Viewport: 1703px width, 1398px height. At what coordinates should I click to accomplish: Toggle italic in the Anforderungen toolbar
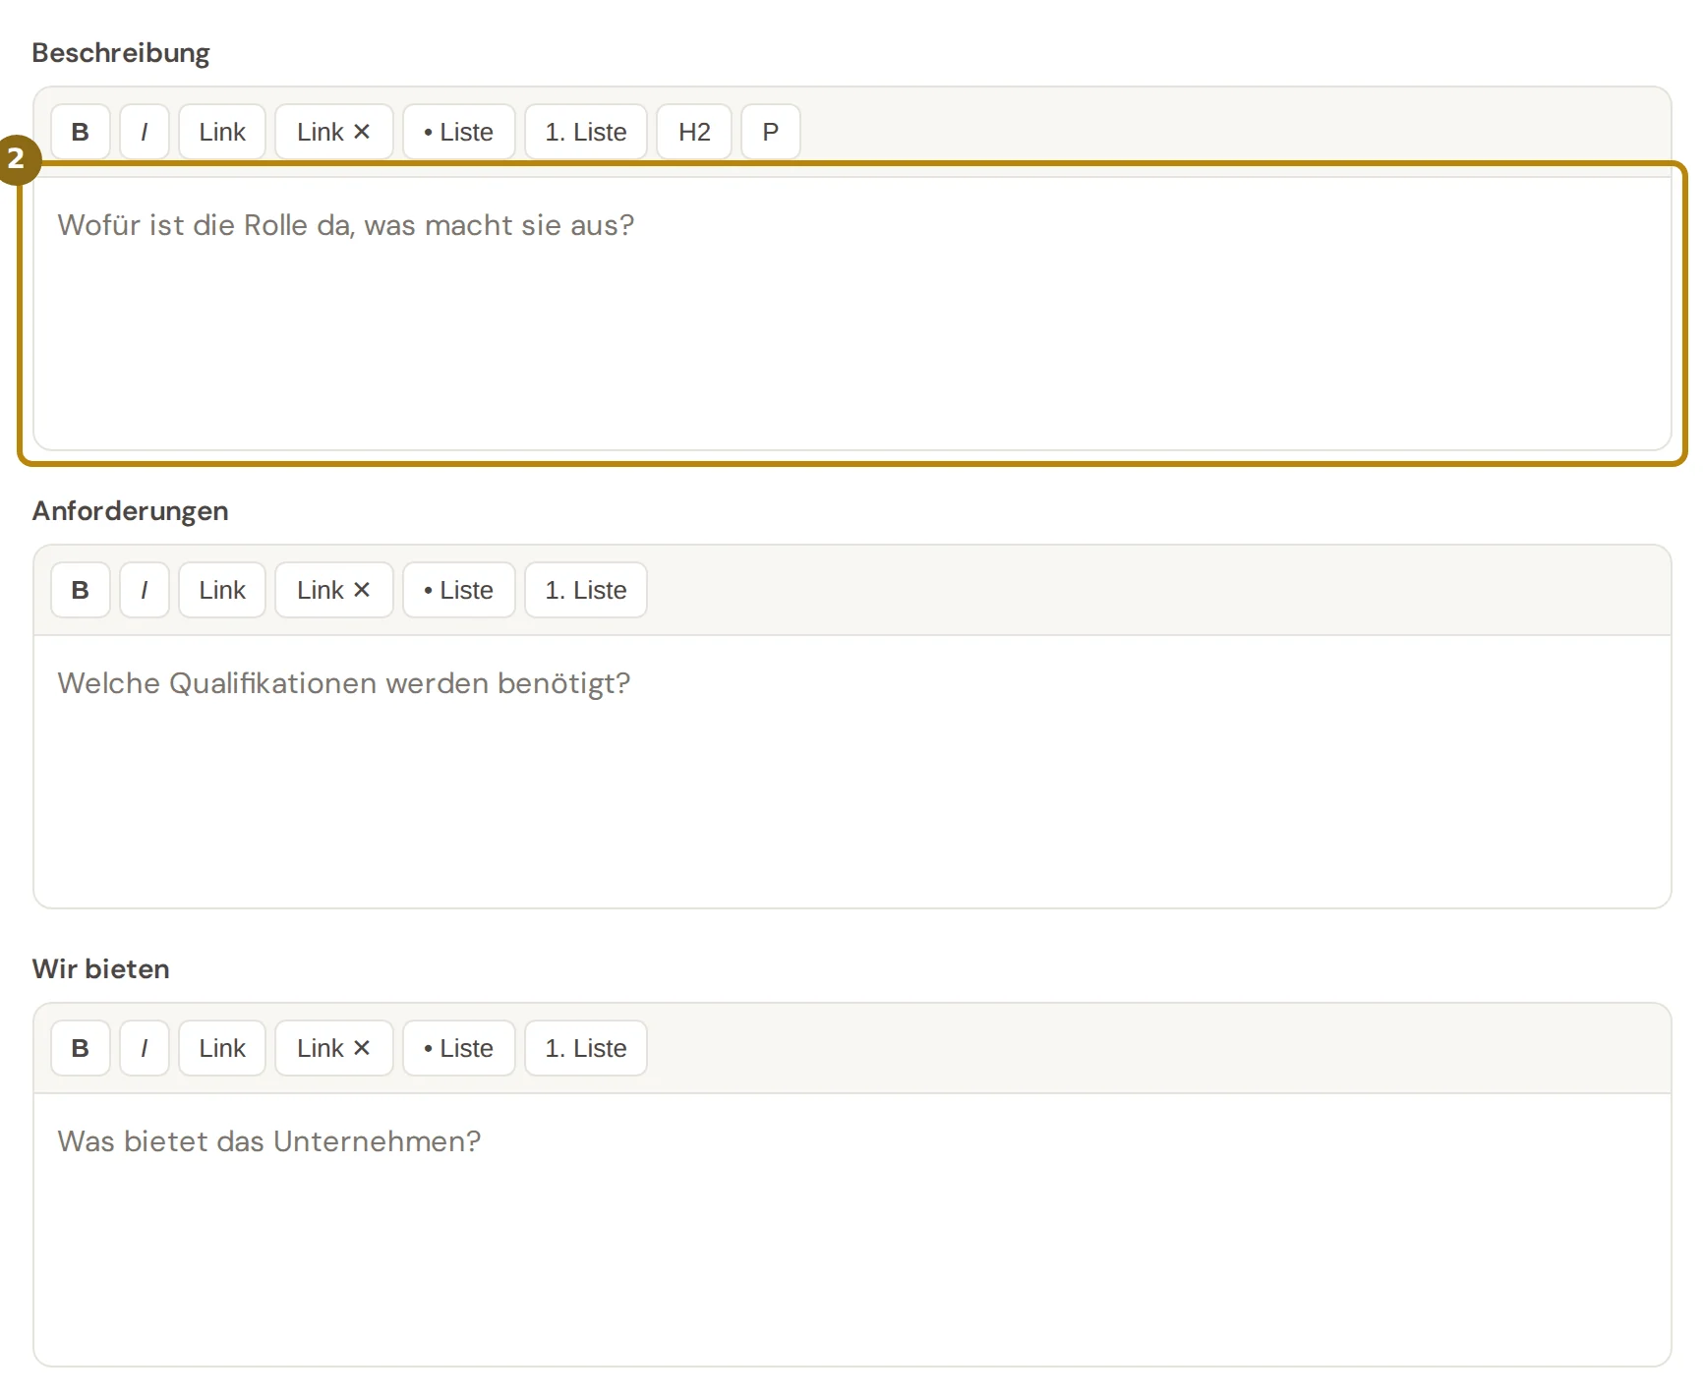[145, 590]
